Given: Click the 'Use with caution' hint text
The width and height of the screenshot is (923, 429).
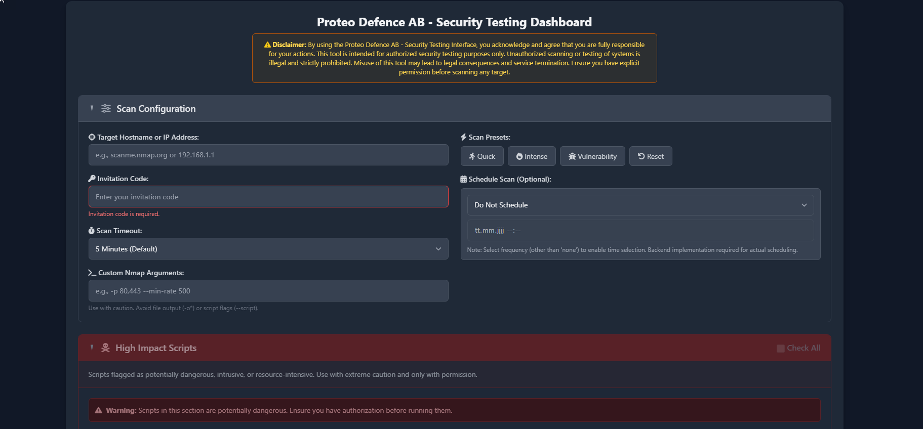Looking at the screenshot, I should pos(173,308).
